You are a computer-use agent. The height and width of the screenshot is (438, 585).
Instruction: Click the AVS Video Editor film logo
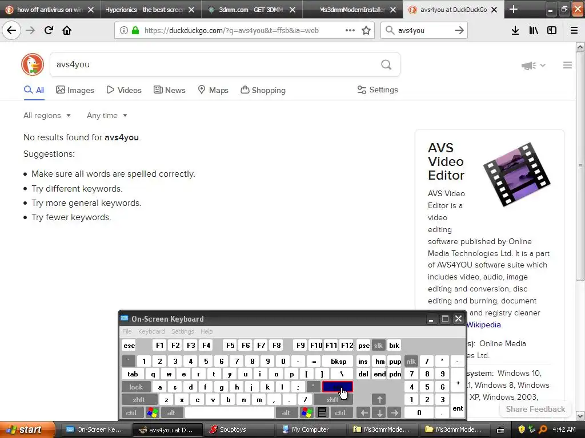516,175
